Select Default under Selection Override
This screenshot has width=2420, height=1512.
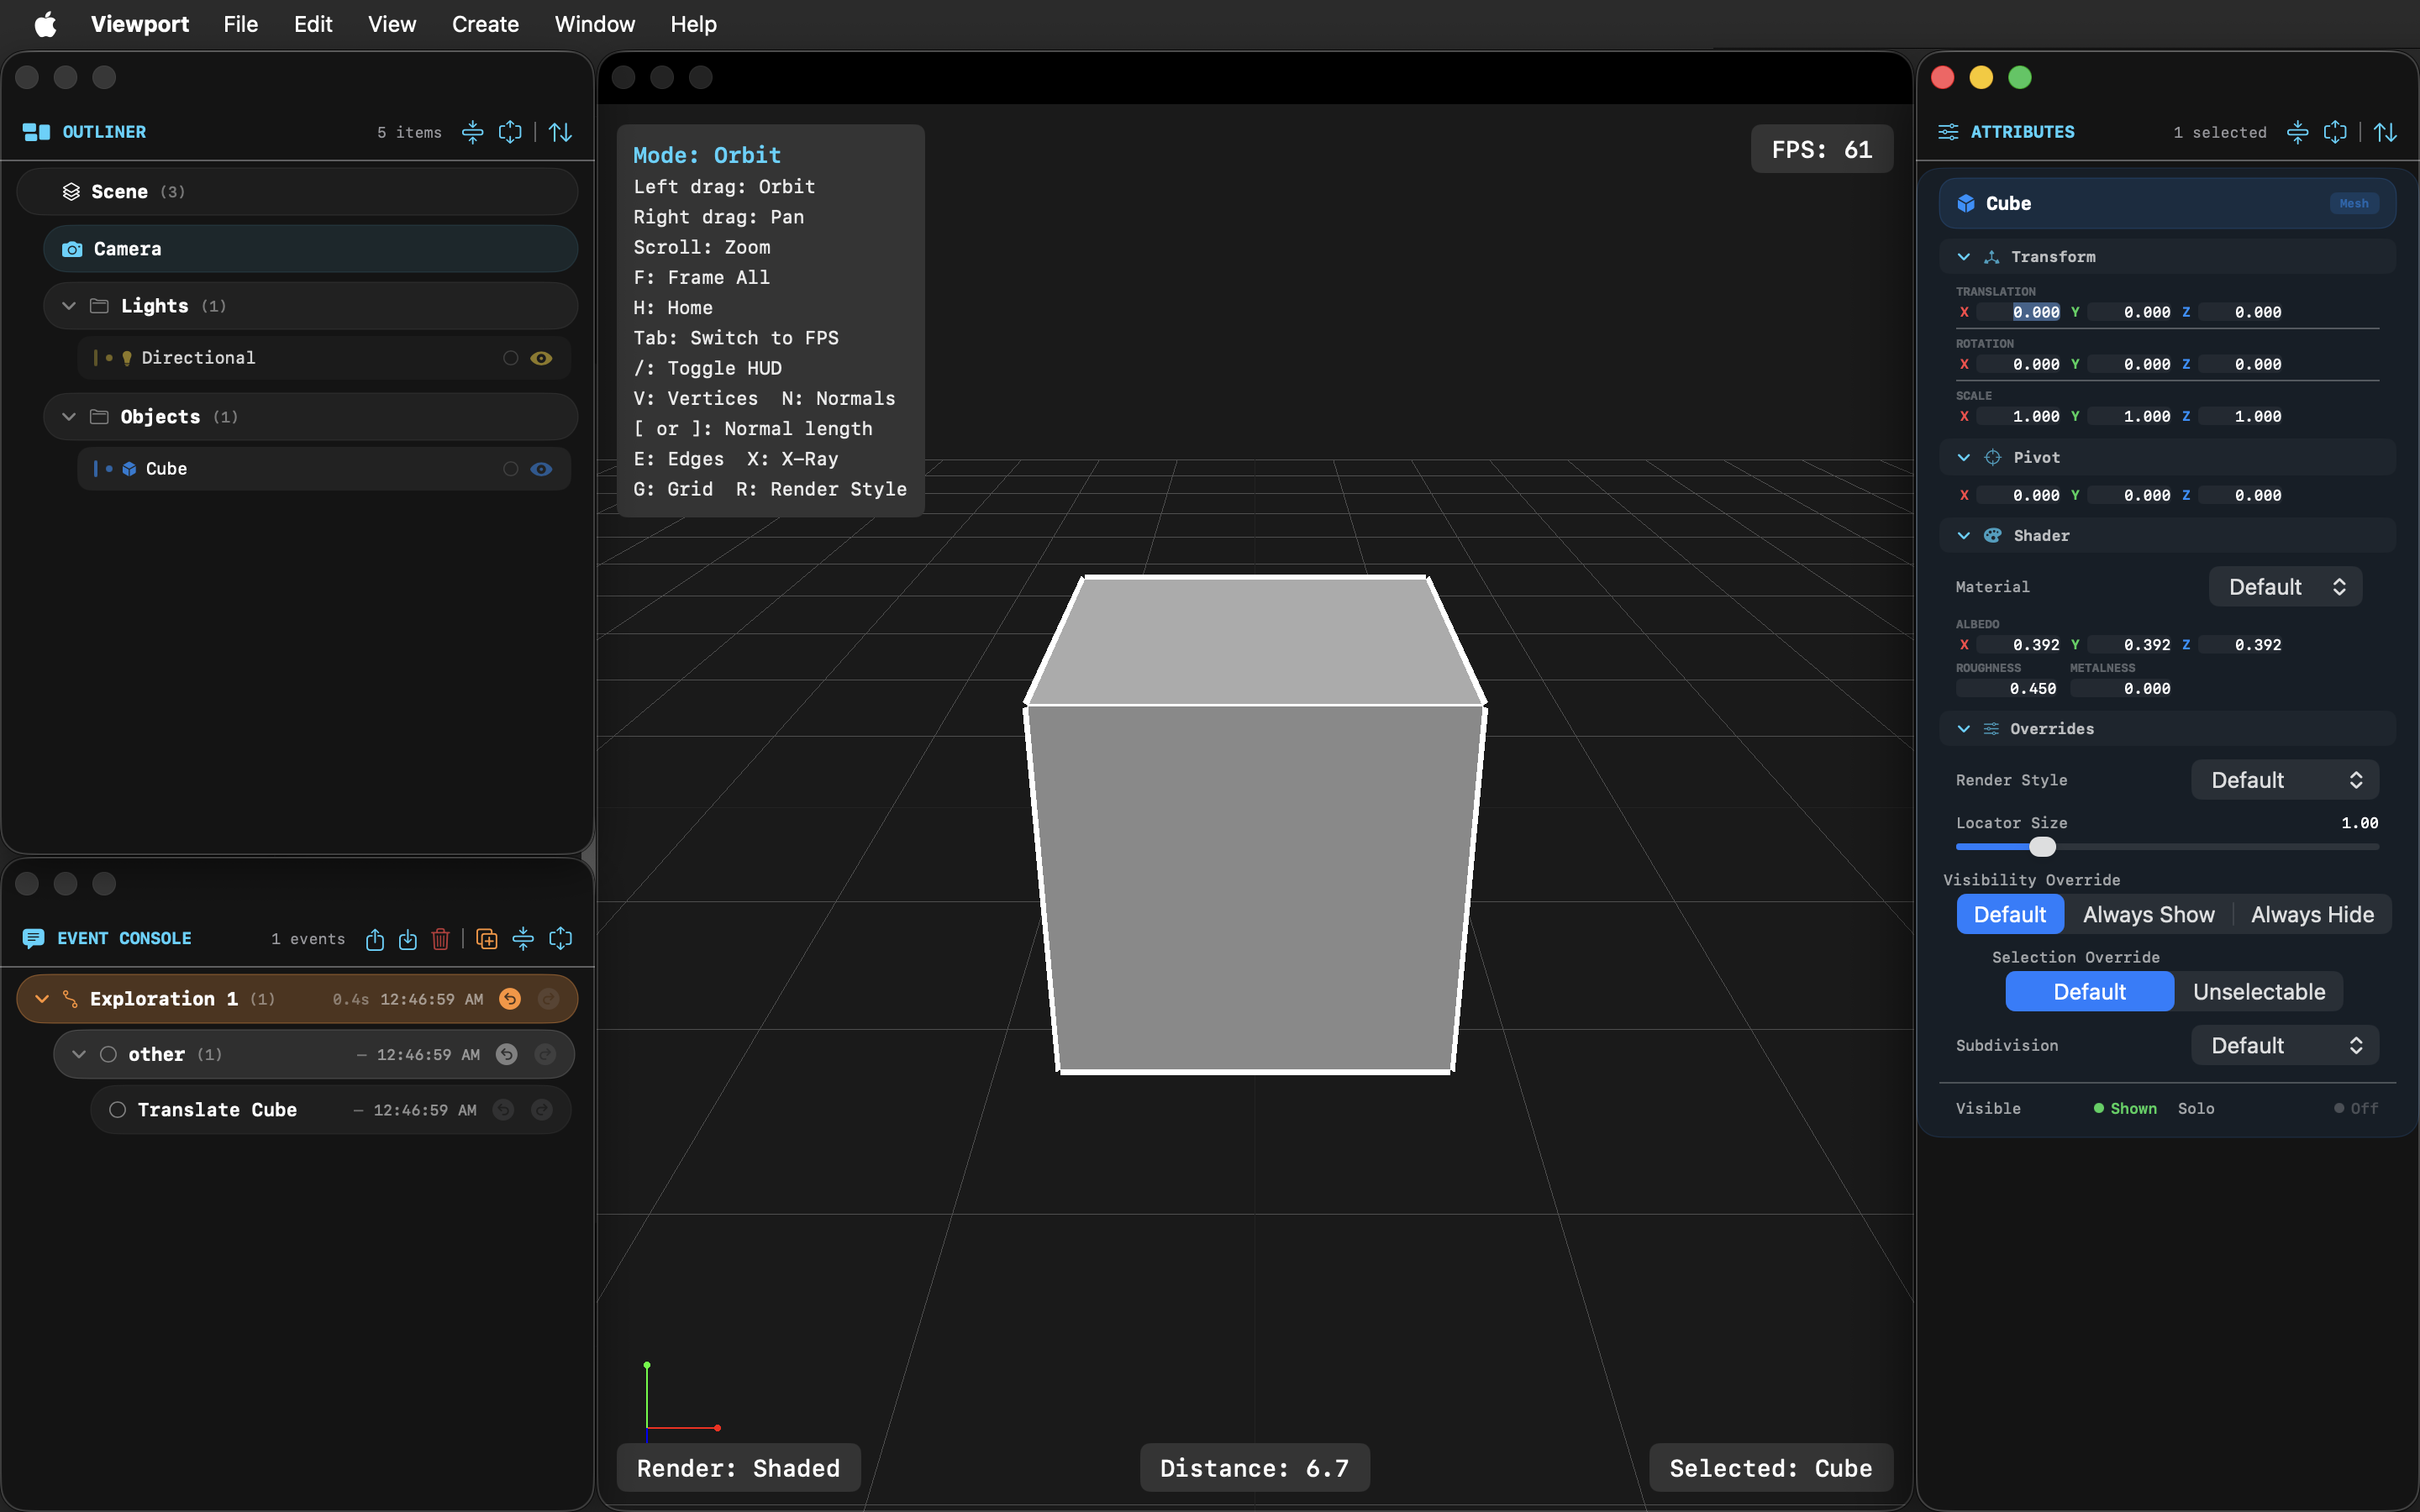2089,992
